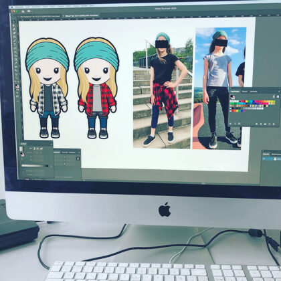Switch to the Pinsel brushes panel tab
The width and height of the screenshot is (281, 281).
pos(244,91)
